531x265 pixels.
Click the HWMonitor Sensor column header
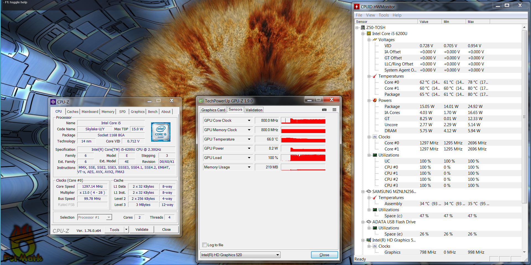pyautogui.click(x=386, y=22)
